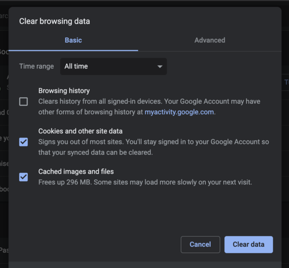Screen dimensions: 289x268
Task: Click the Cancel button
Action: point(200,245)
